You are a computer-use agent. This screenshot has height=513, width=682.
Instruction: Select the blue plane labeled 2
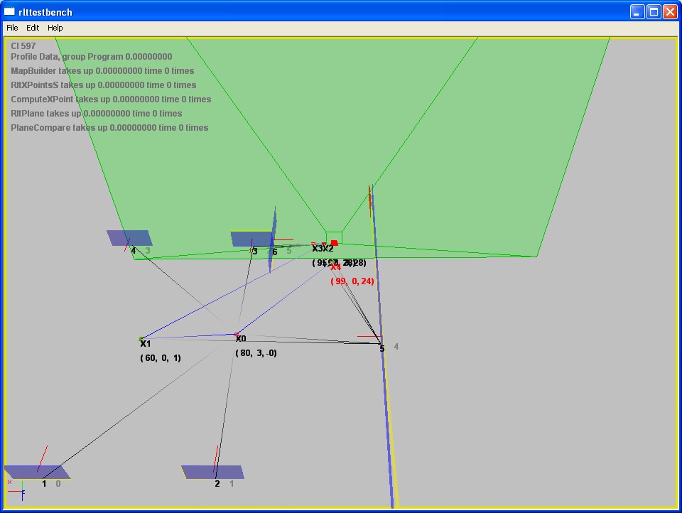tap(212, 472)
